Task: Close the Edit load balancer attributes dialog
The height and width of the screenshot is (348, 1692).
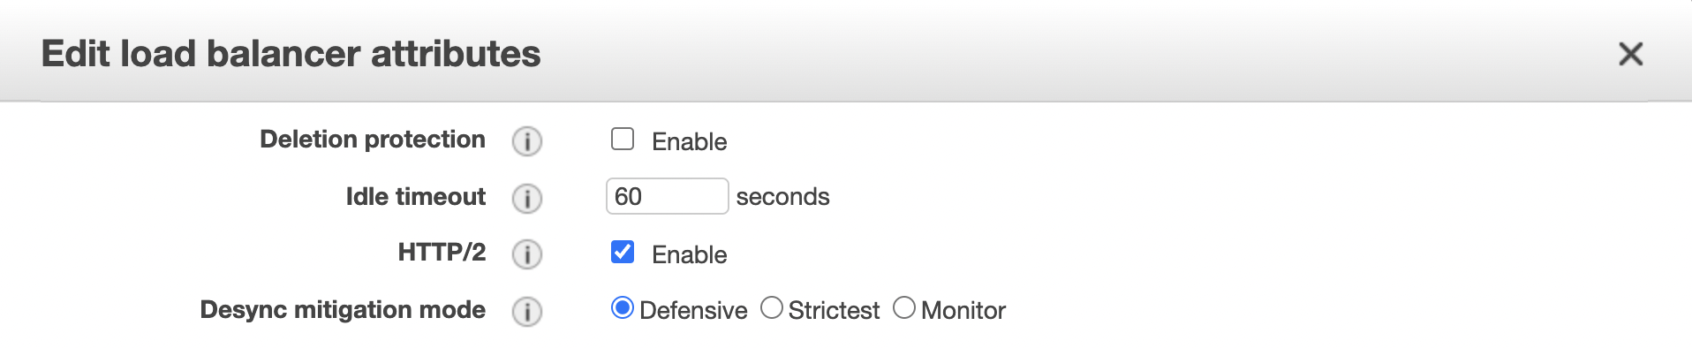Action: coord(1630,54)
